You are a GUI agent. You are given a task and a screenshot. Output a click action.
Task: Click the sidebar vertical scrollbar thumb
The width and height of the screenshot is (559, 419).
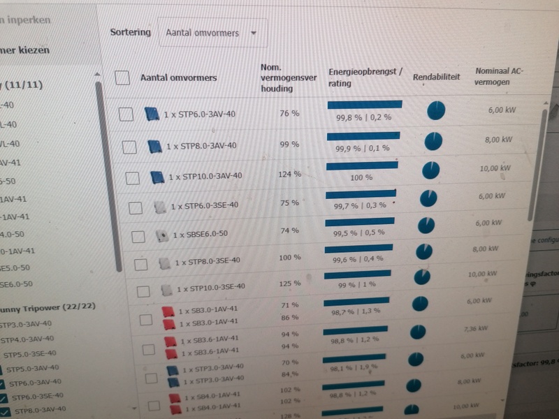coord(108,177)
